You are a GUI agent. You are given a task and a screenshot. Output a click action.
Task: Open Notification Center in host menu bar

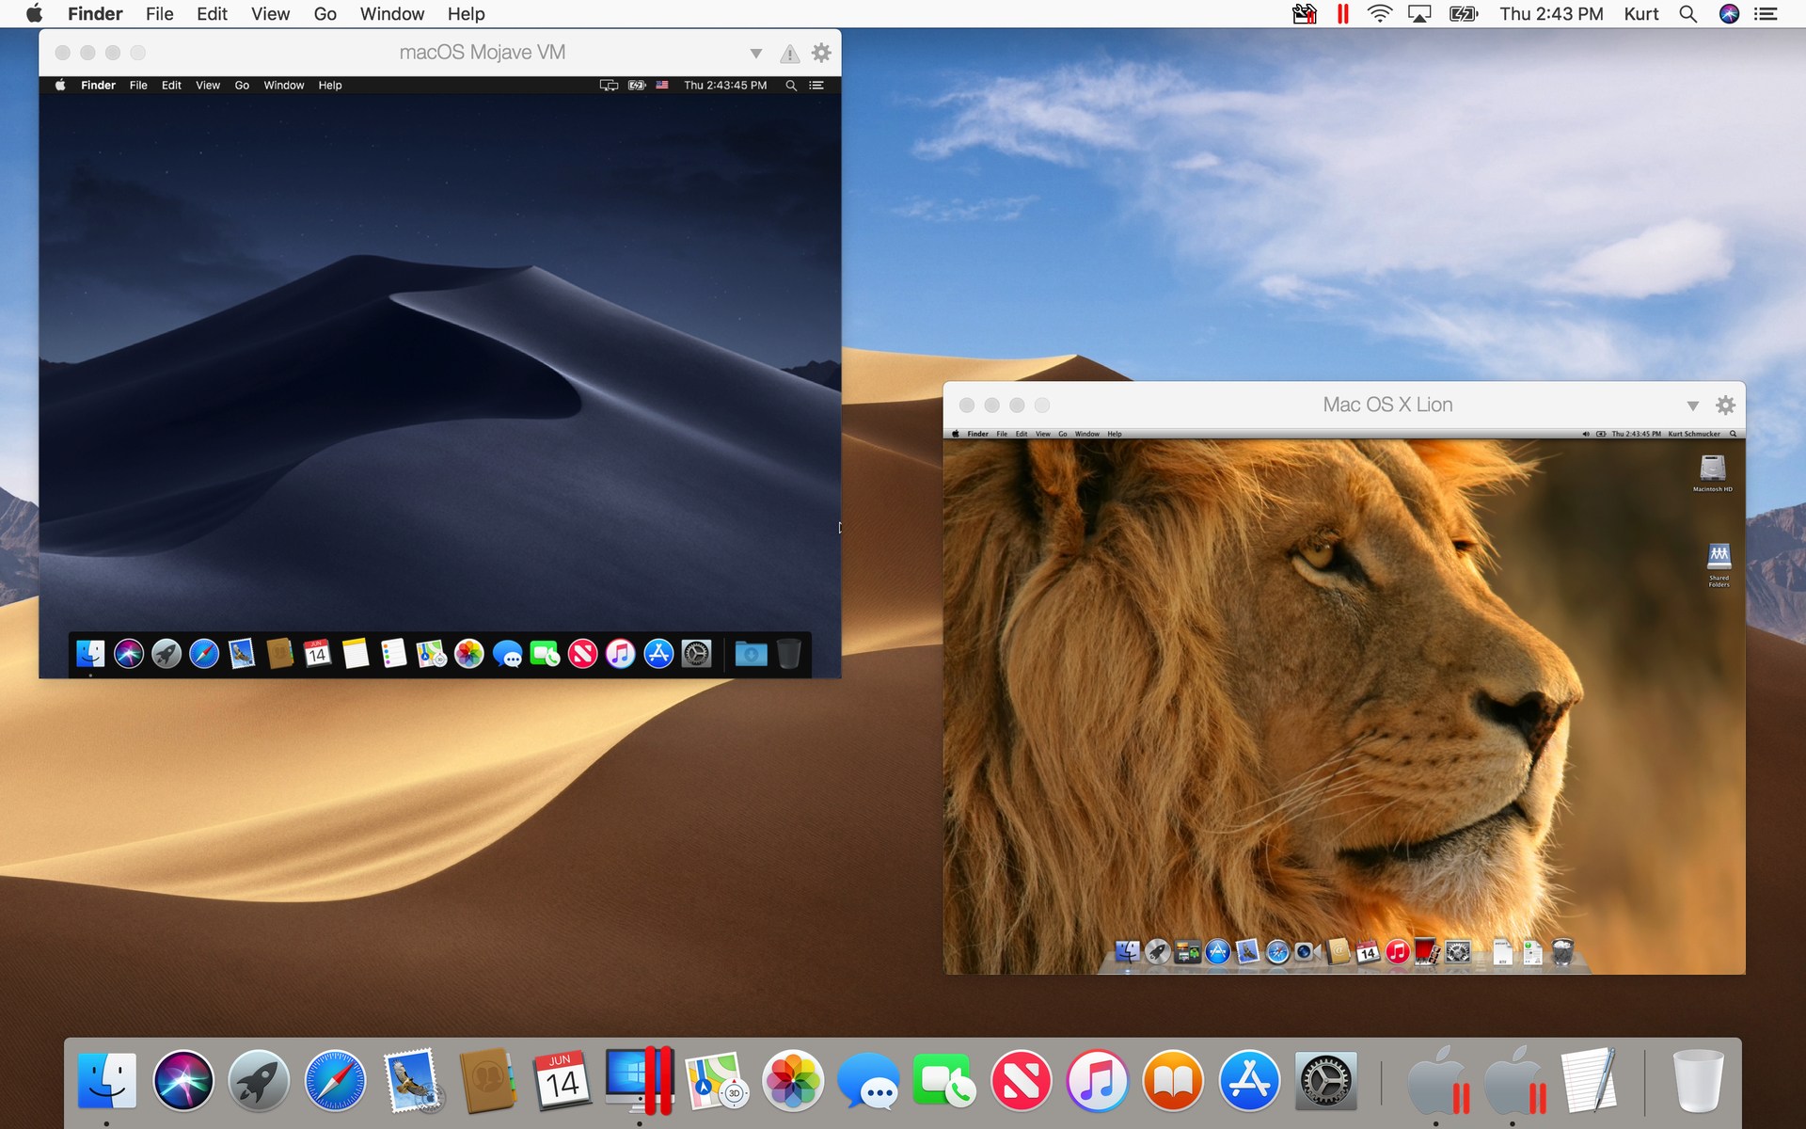(1766, 14)
